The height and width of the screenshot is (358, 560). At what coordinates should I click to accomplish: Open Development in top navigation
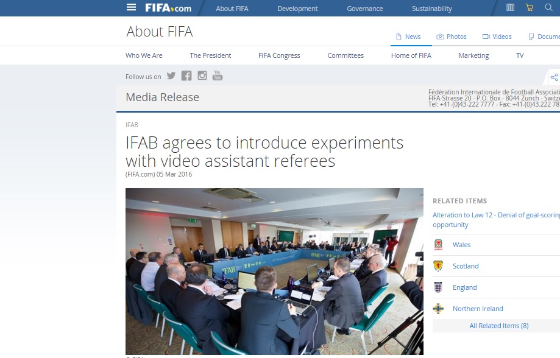click(x=297, y=9)
